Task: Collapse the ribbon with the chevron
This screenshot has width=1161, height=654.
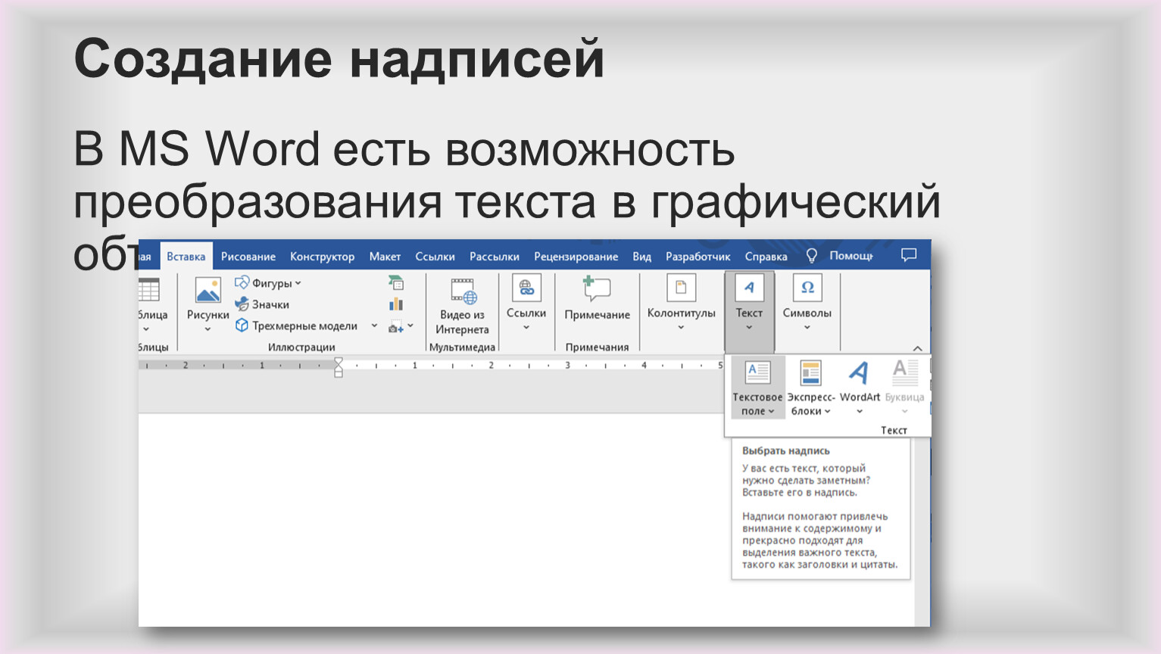Action: pos(917,348)
